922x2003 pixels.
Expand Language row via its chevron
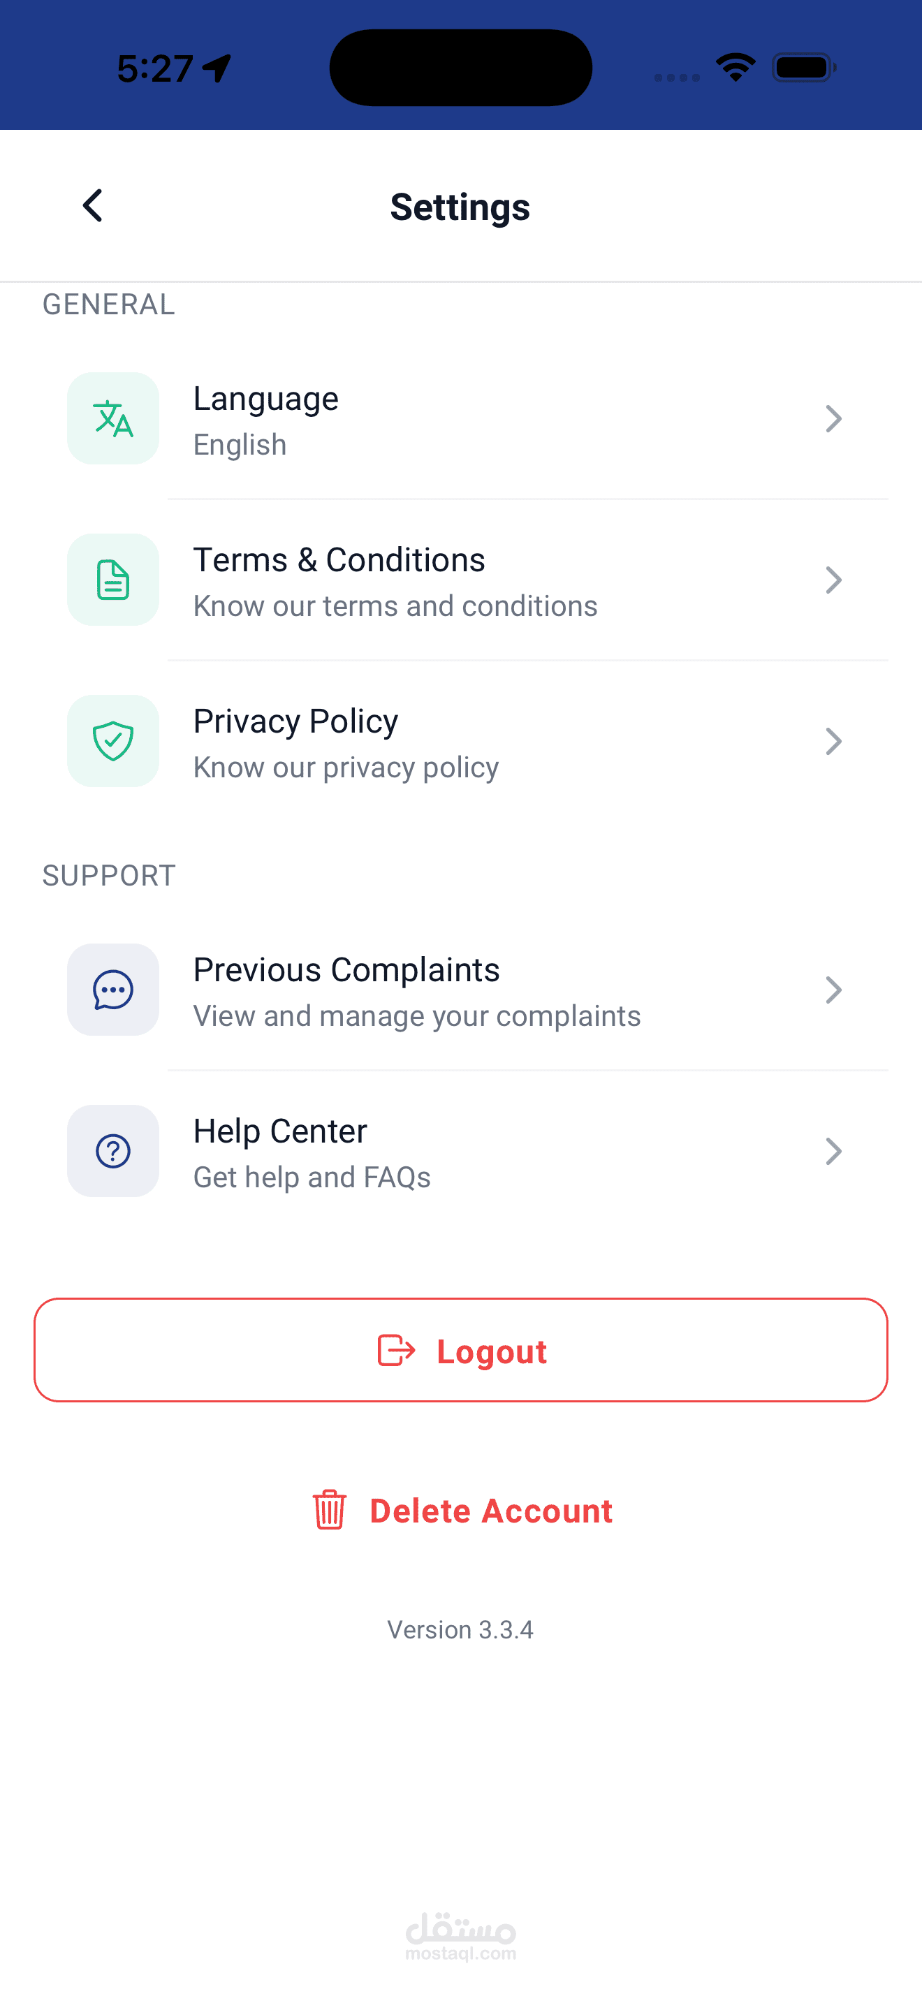coord(833,419)
